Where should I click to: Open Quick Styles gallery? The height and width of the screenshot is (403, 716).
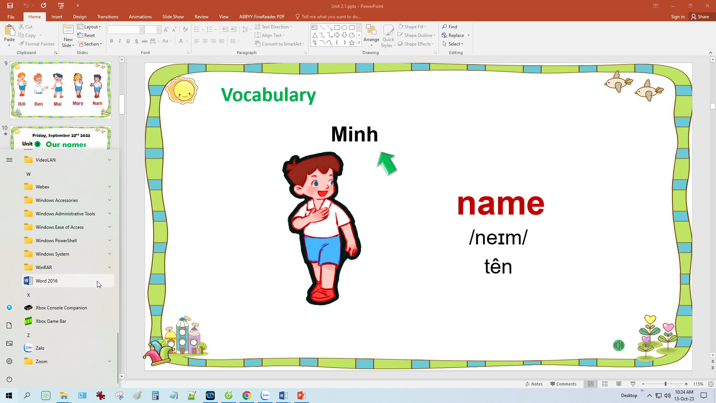[x=388, y=36]
